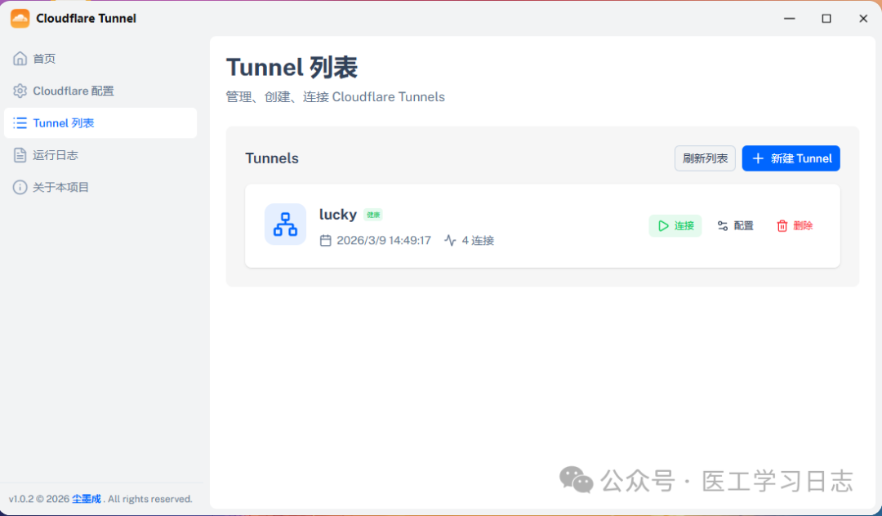The width and height of the screenshot is (882, 516).
Task: Click the play triangle inside the 连接 button
Action: [x=662, y=225]
